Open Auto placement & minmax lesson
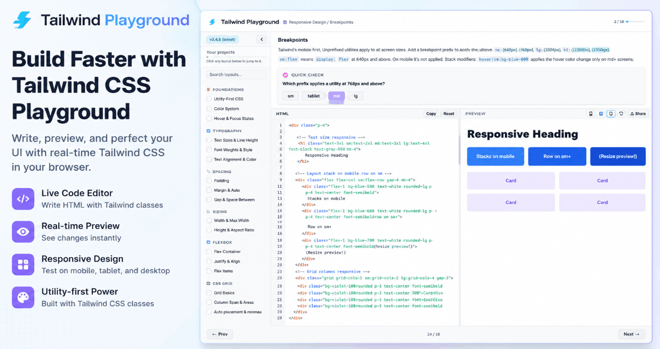This screenshot has height=349, width=660. (x=238, y=312)
